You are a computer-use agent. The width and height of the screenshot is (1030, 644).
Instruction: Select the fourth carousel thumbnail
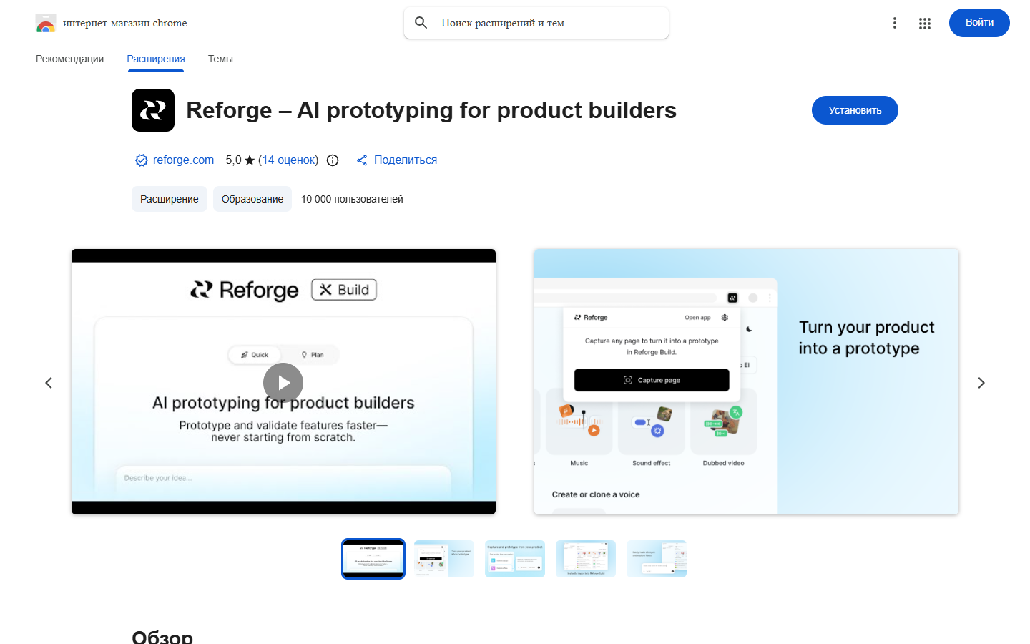[586, 559]
